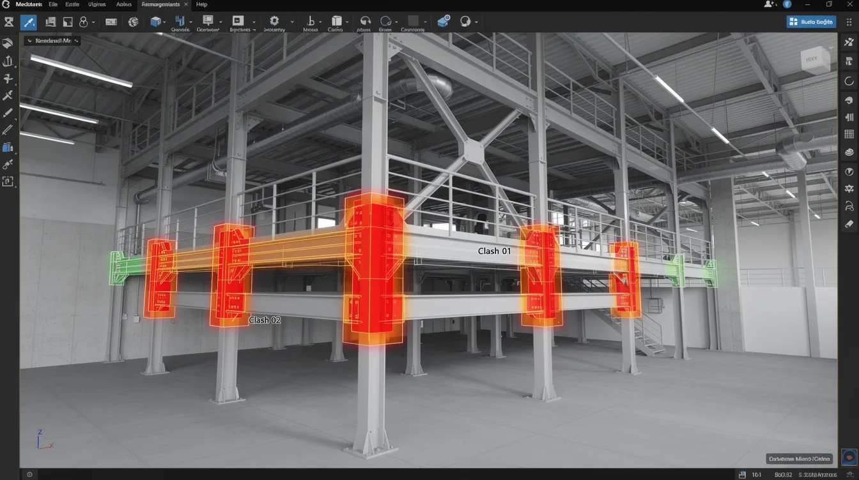The width and height of the screenshot is (859, 480).
Task: Select the pencil tool in the left sidebar
Action: pos(8,113)
